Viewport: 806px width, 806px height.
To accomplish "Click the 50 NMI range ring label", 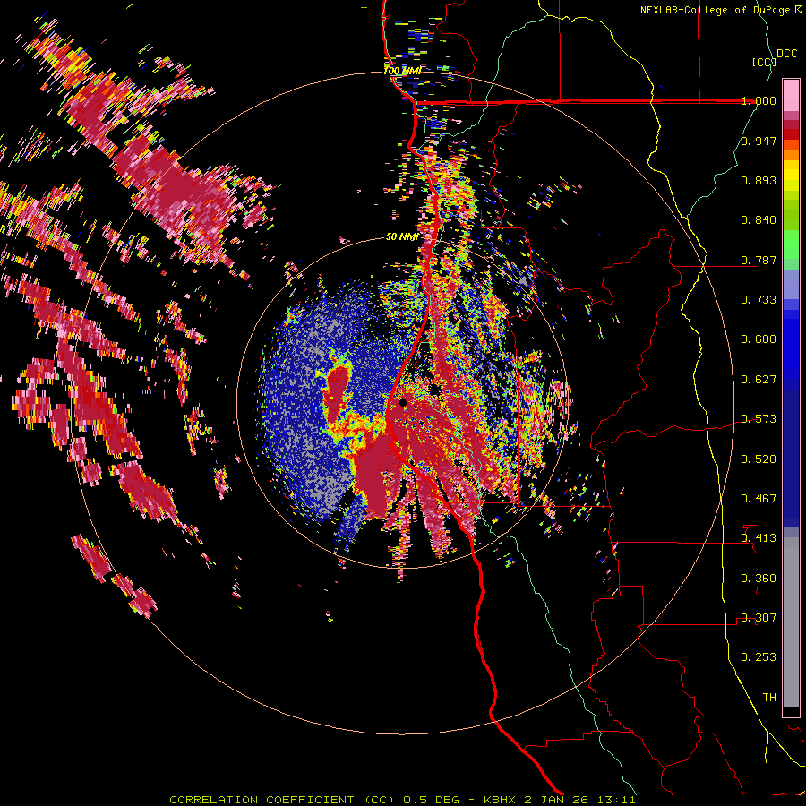I will (x=402, y=236).
